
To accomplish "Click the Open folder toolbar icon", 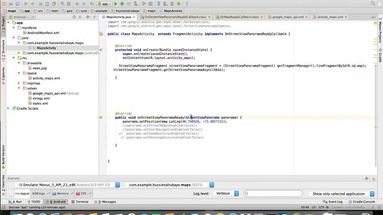I will tap(4, 4).
